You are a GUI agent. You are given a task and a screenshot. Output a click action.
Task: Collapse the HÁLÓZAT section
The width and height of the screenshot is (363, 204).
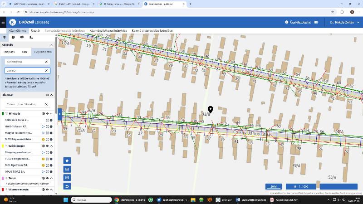[x=51, y=95]
